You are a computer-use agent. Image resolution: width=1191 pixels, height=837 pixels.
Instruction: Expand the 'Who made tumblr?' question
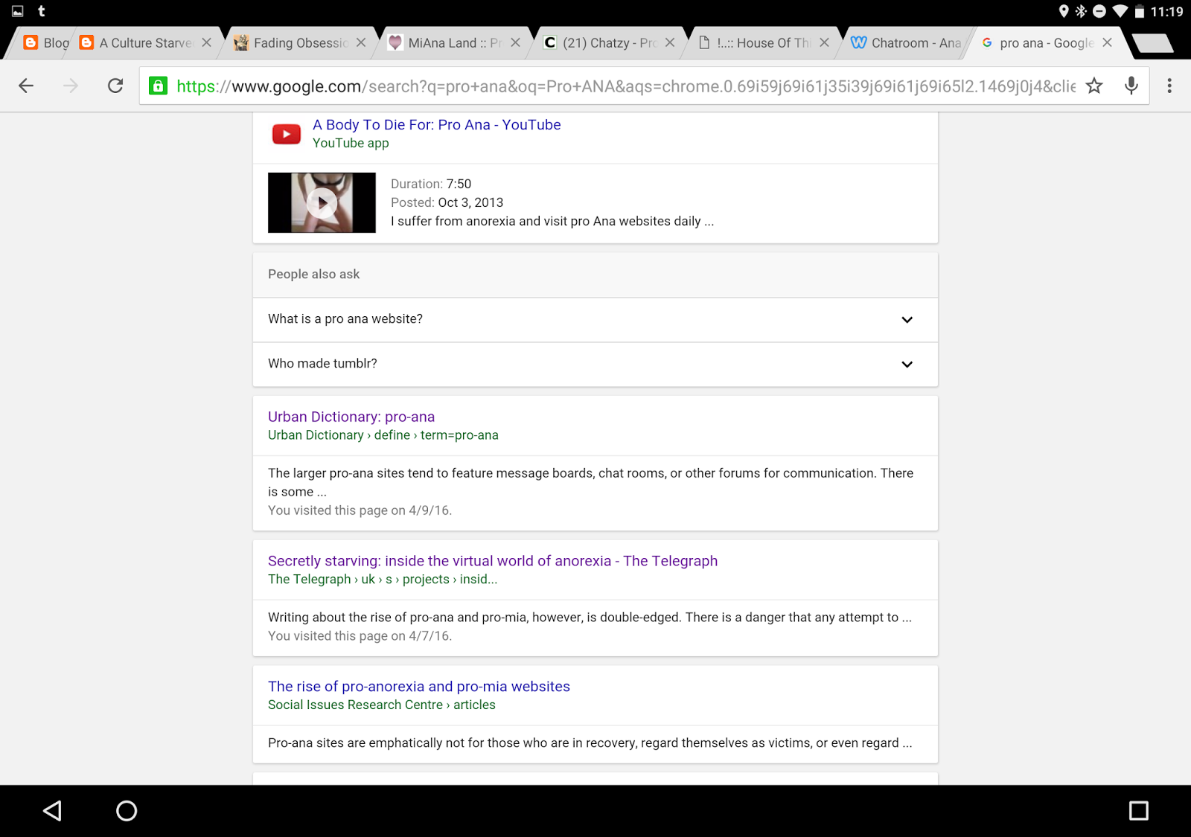(x=595, y=365)
